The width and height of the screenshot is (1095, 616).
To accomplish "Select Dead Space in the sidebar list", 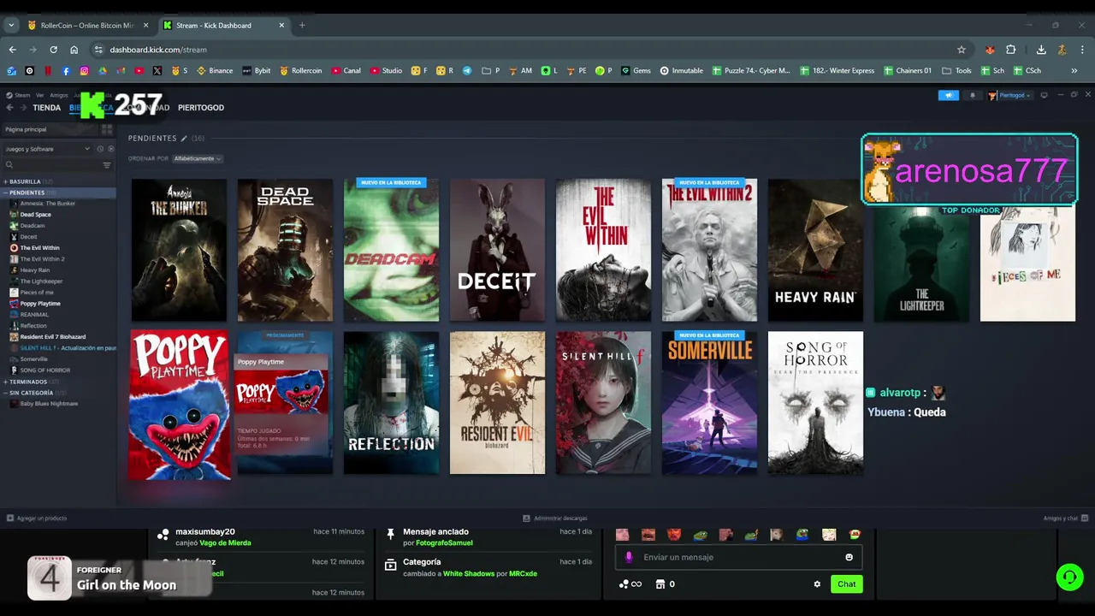I will pyautogui.click(x=36, y=215).
